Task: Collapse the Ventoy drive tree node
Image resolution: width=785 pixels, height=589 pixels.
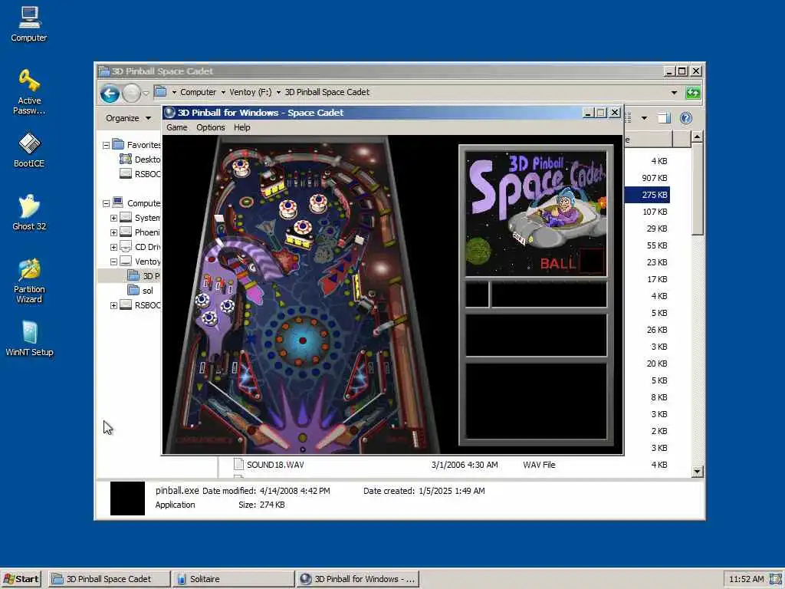Action: pyautogui.click(x=113, y=262)
